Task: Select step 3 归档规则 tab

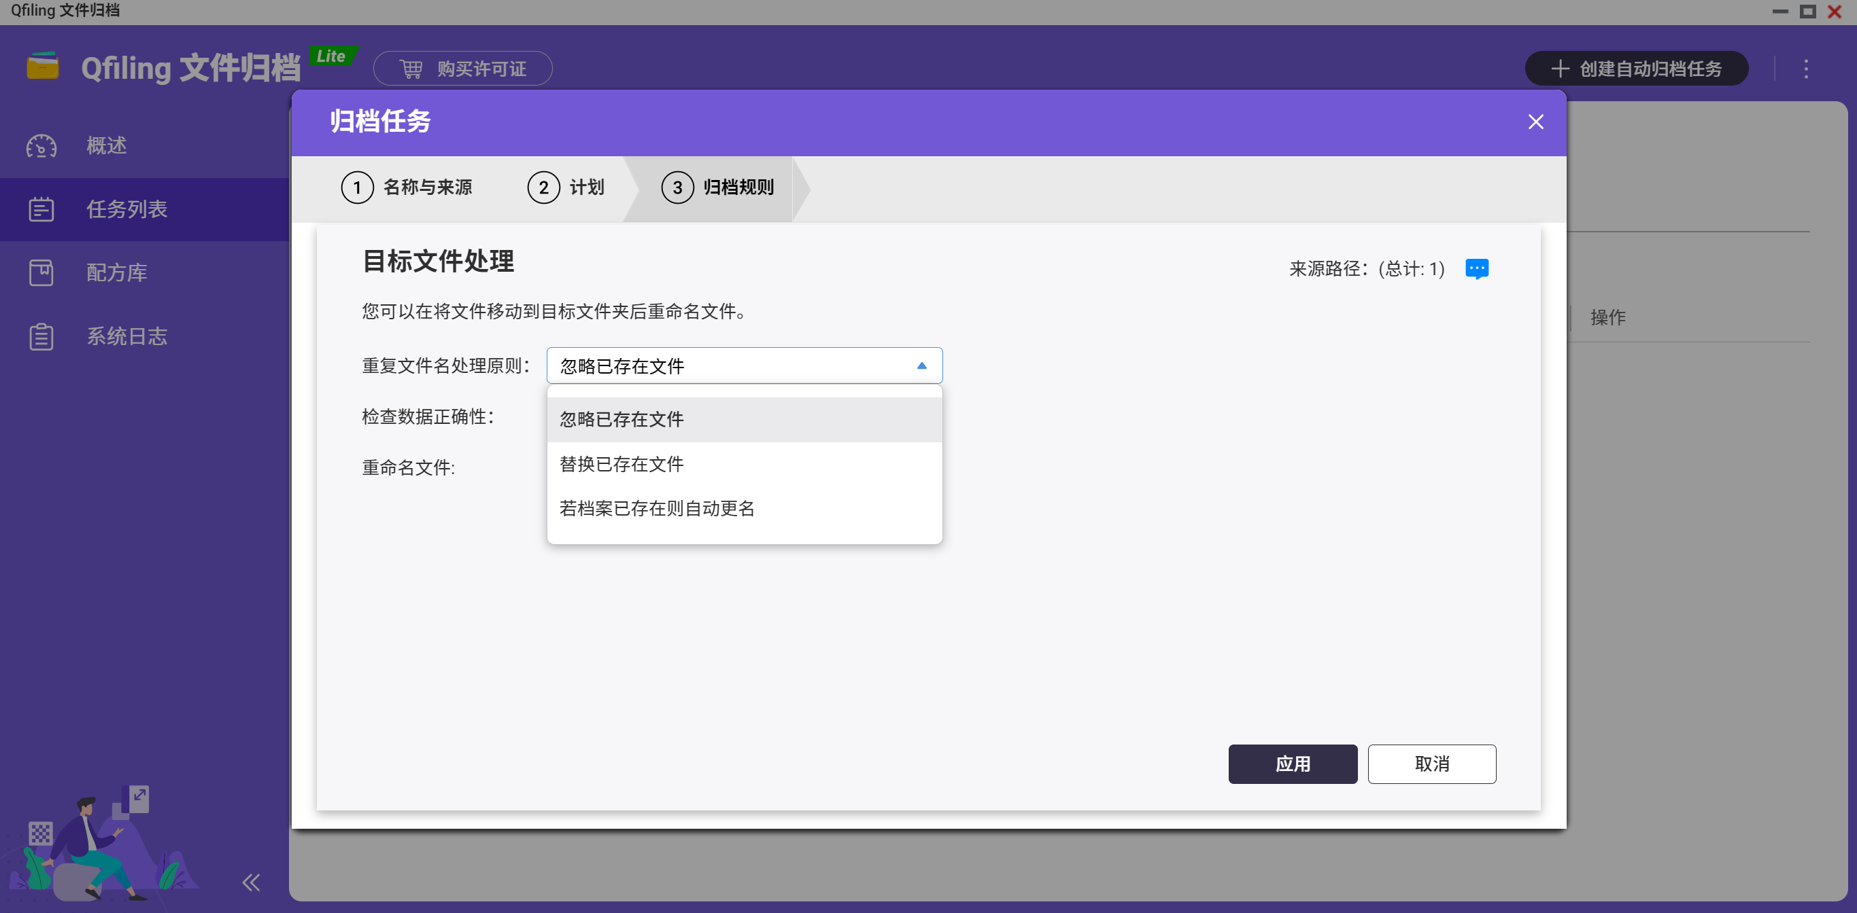Action: pyautogui.click(x=718, y=188)
